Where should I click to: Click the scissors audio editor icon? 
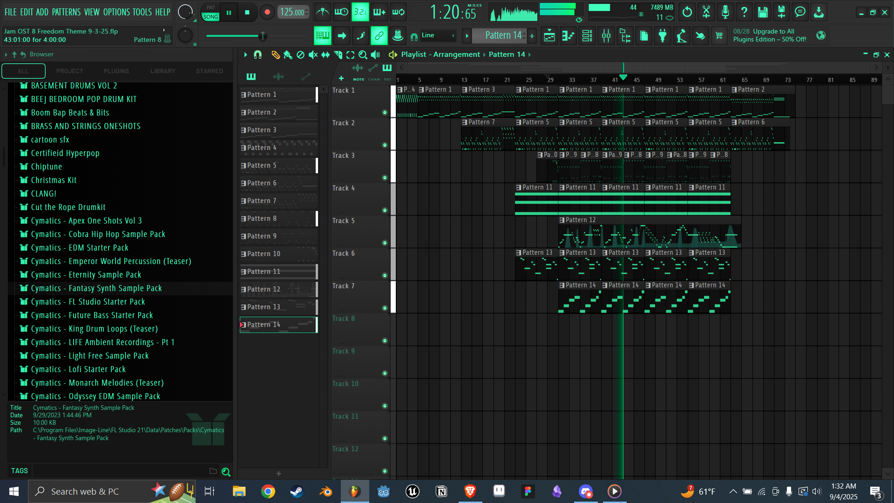[706, 12]
